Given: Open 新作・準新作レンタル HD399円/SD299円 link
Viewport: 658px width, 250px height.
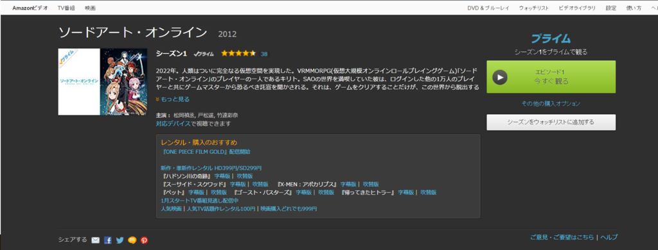Looking at the screenshot, I should pos(211,168).
